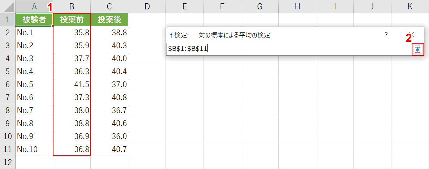429x169 pixels.
Task: Click the 40.4 value cell
Action: pyautogui.click(x=109, y=71)
